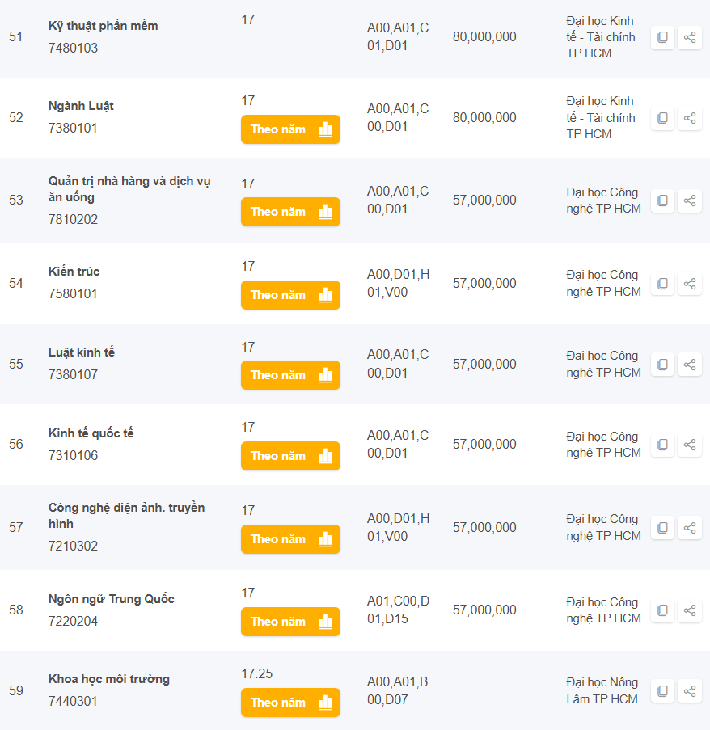This screenshot has width=710, height=730.
Task: Copy row 54 Kiến trúc entry
Action: (662, 284)
